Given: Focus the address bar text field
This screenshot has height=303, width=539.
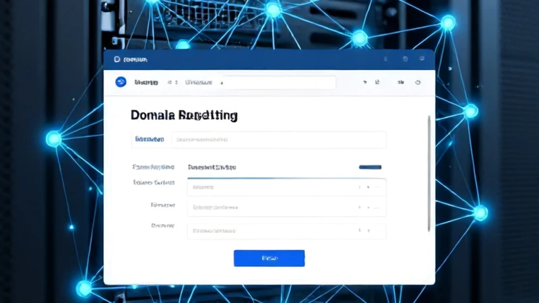Looking at the screenshot, I should [277, 82].
